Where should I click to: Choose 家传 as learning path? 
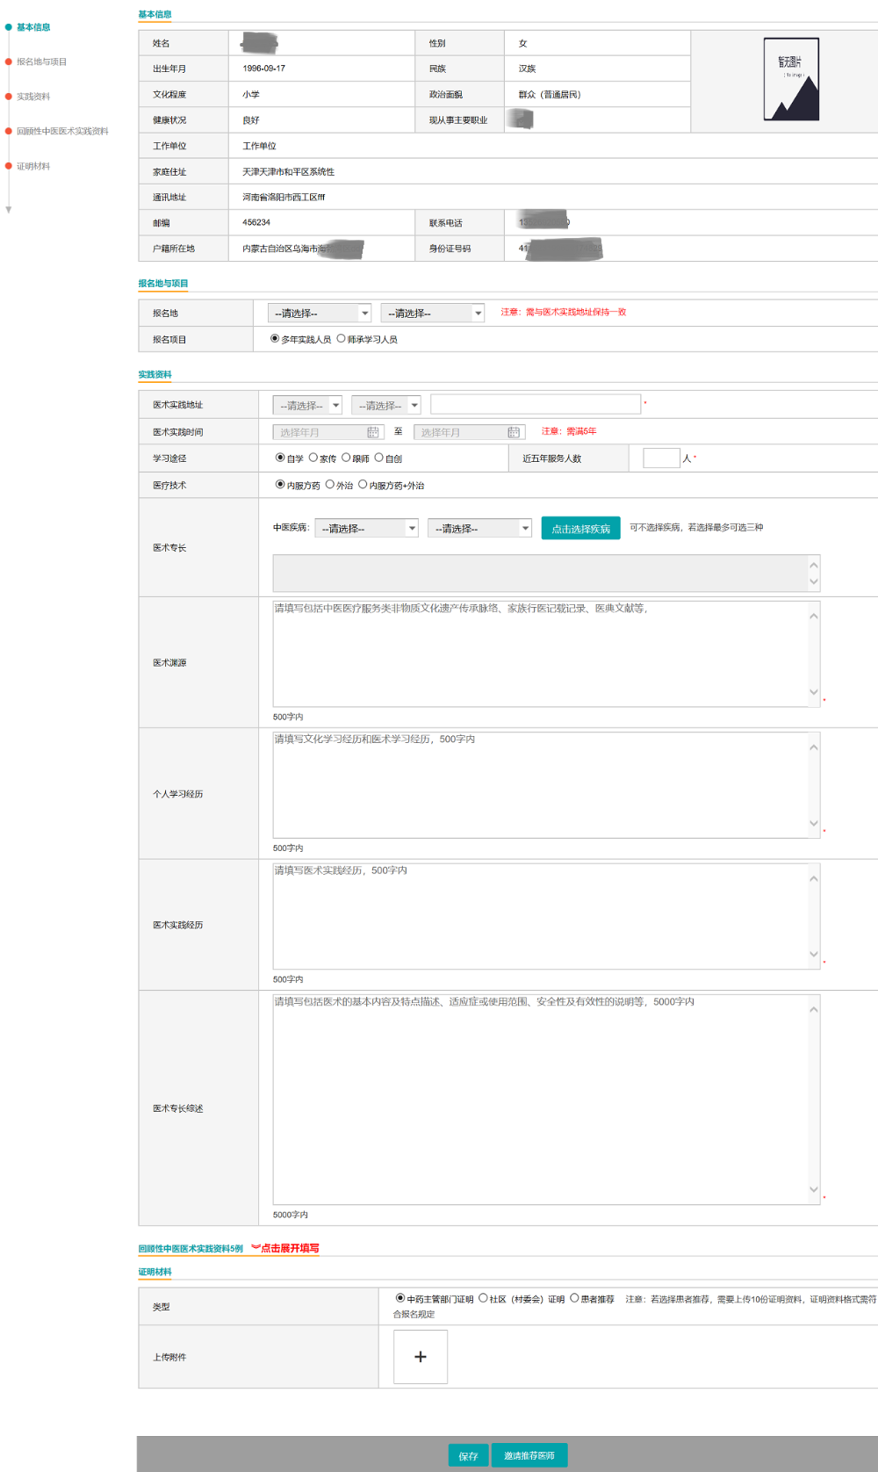[313, 458]
